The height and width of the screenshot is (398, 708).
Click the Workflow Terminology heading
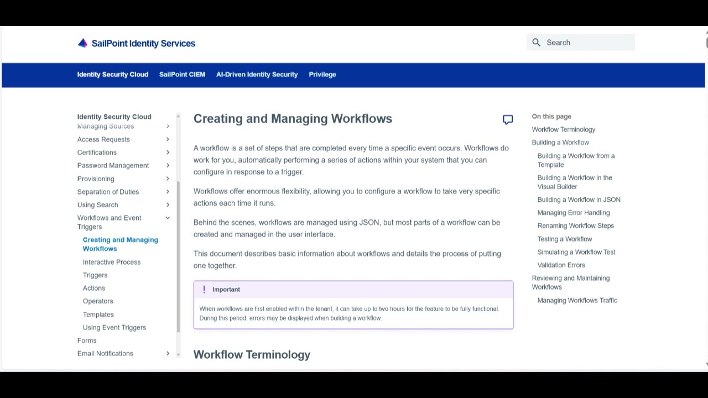[252, 355]
